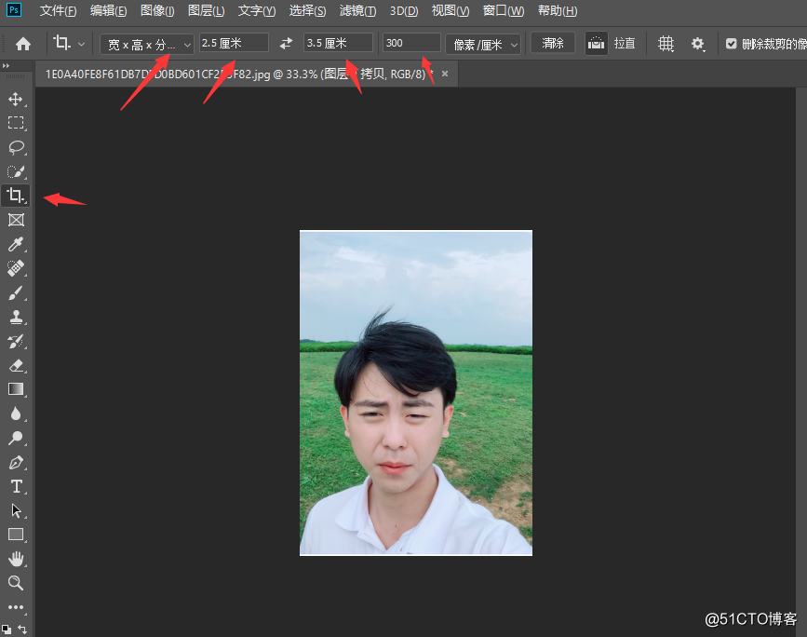Screen dimensions: 807x637
Task: Select the Eraser tool
Action: 16,366
